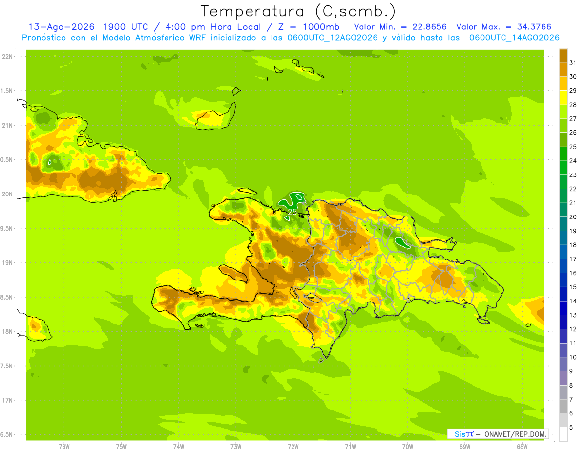Click latitude label 21N
The image size is (586, 453).
(x=8, y=125)
